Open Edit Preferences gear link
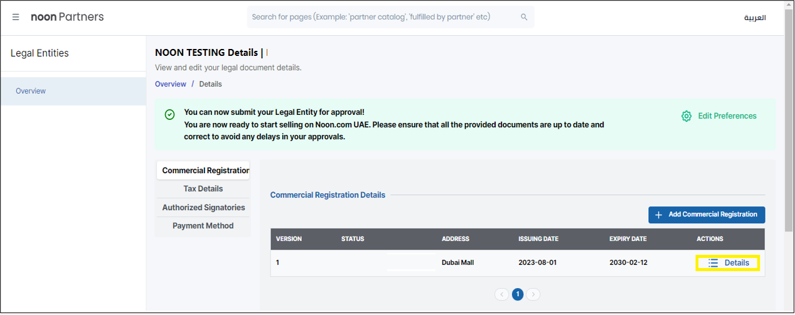 (719, 116)
